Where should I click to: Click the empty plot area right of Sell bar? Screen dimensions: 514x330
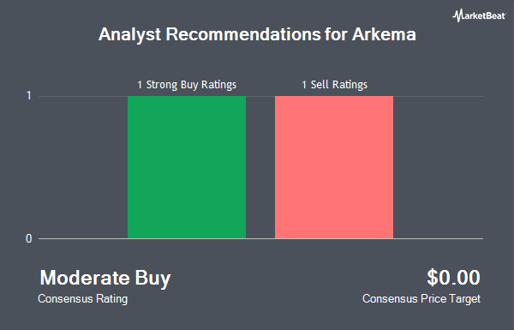438,167
